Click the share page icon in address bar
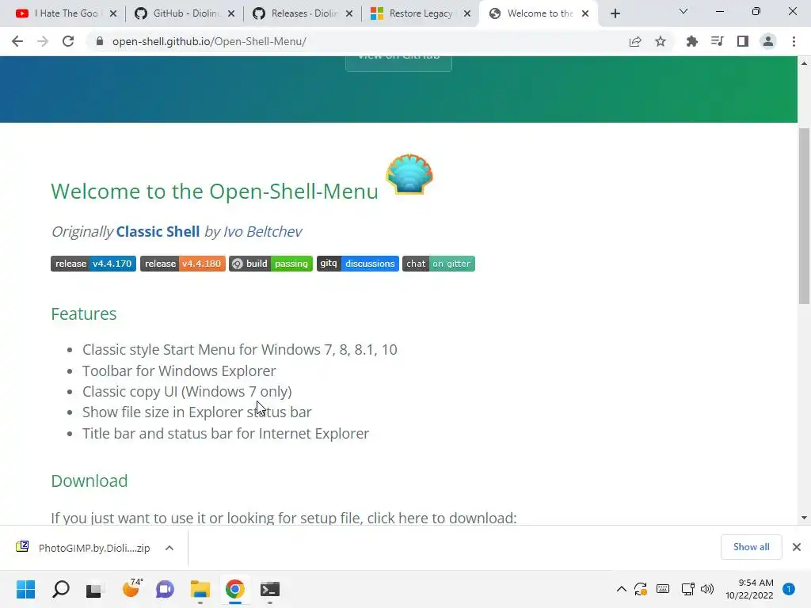The height and width of the screenshot is (608, 811). click(635, 41)
